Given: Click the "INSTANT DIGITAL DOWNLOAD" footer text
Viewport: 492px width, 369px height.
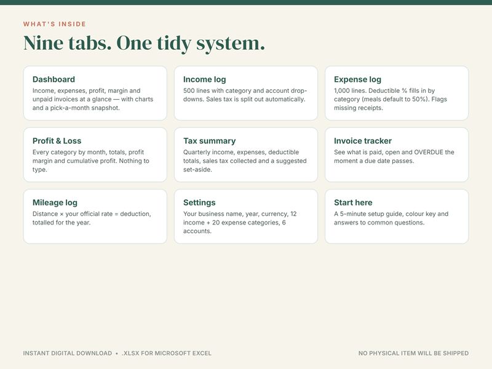Looking at the screenshot, I should (68, 353).
